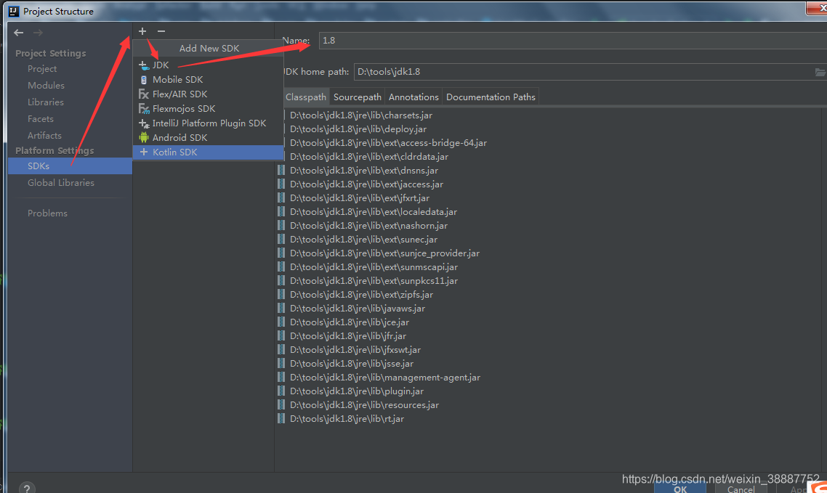Select sunpkcs11.jar classpath entry
The height and width of the screenshot is (493, 827).
click(x=374, y=281)
